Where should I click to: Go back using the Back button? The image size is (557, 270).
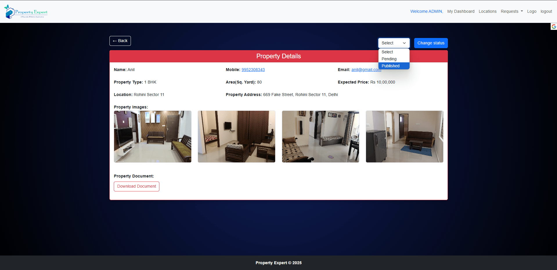[120, 41]
